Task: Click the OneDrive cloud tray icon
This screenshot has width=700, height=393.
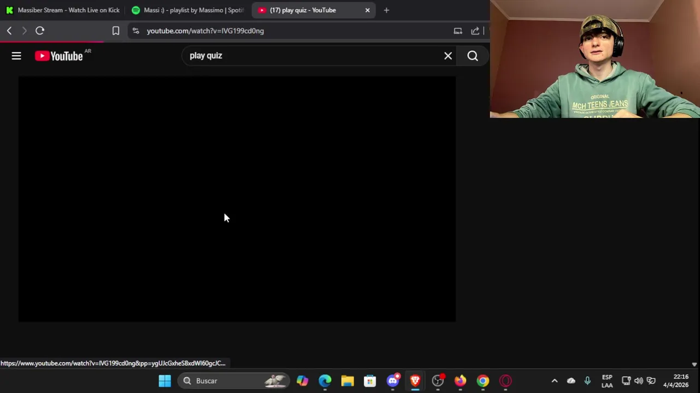Action: (571, 381)
